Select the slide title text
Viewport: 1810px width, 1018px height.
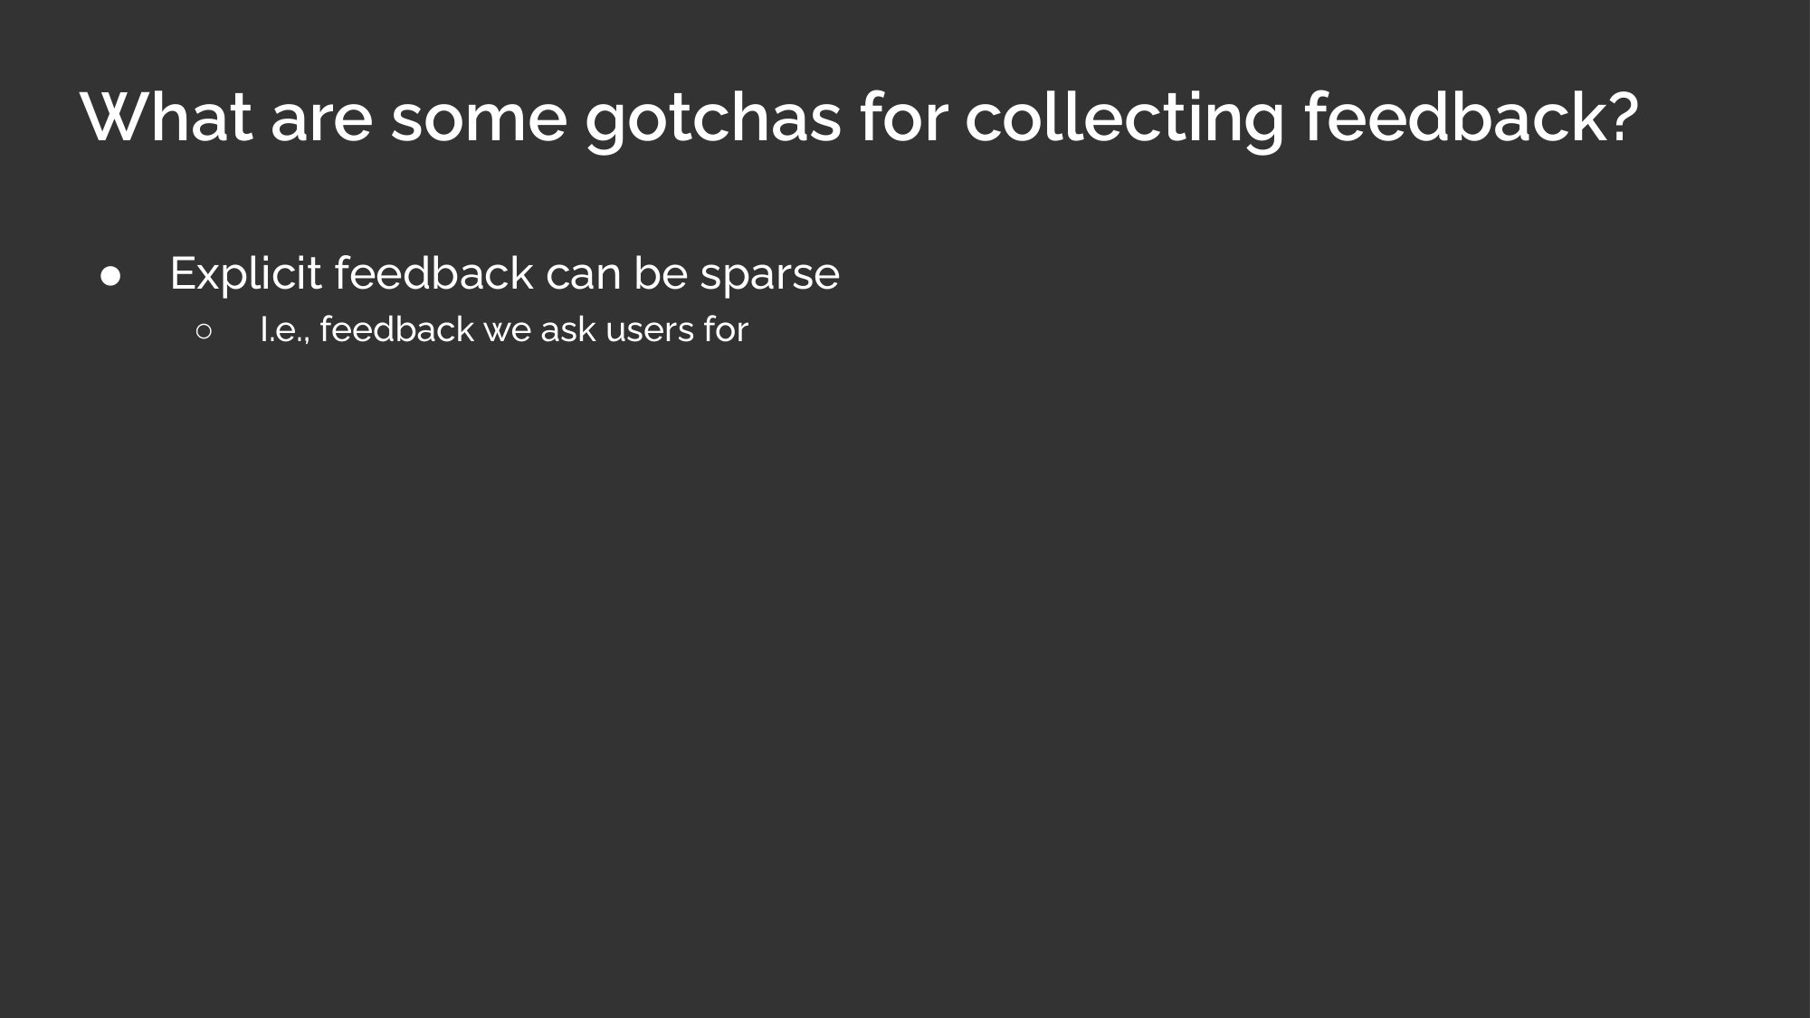coord(860,119)
